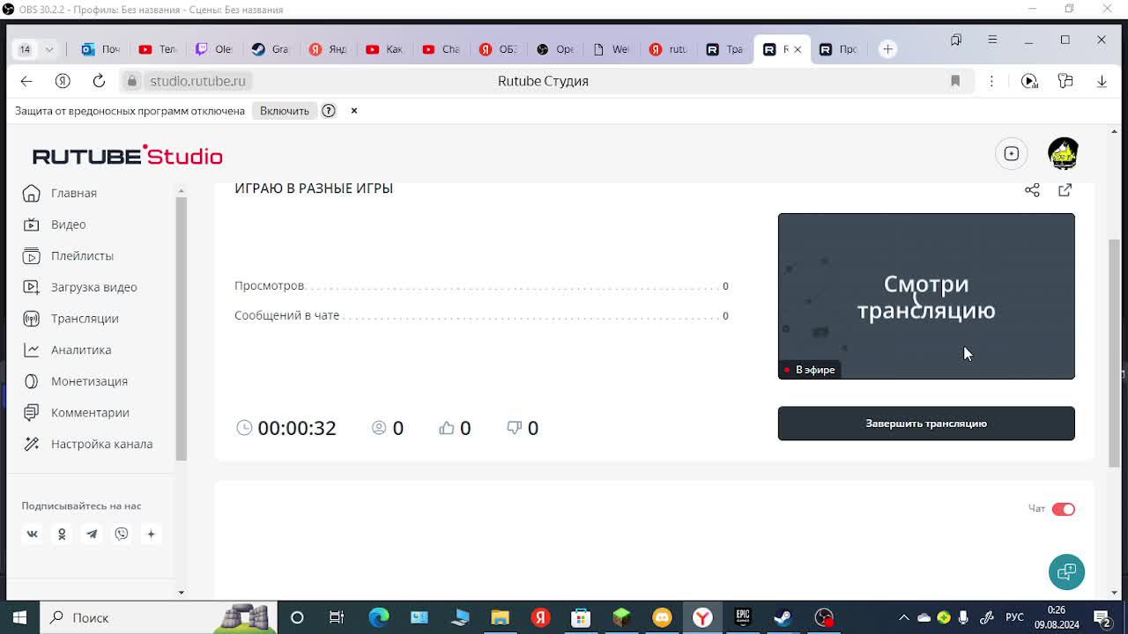Click the taskbar Поиск search box
Image resolution: width=1128 pixels, height=634 pixels.
(x=159, y=617)
